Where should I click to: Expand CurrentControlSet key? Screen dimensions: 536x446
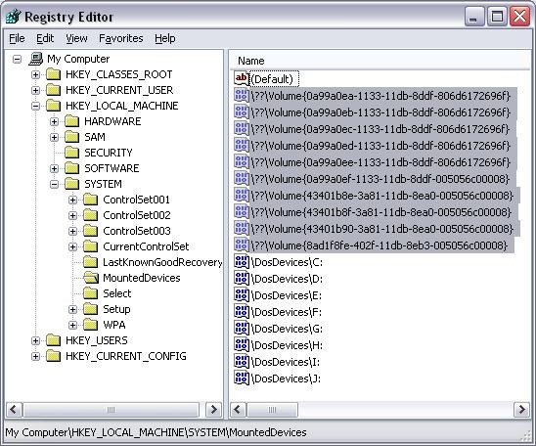click(72, 246)
